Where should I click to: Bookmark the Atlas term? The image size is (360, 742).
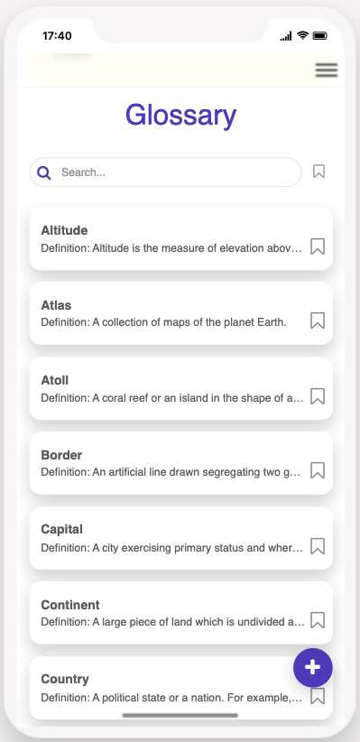click(318, 320)
